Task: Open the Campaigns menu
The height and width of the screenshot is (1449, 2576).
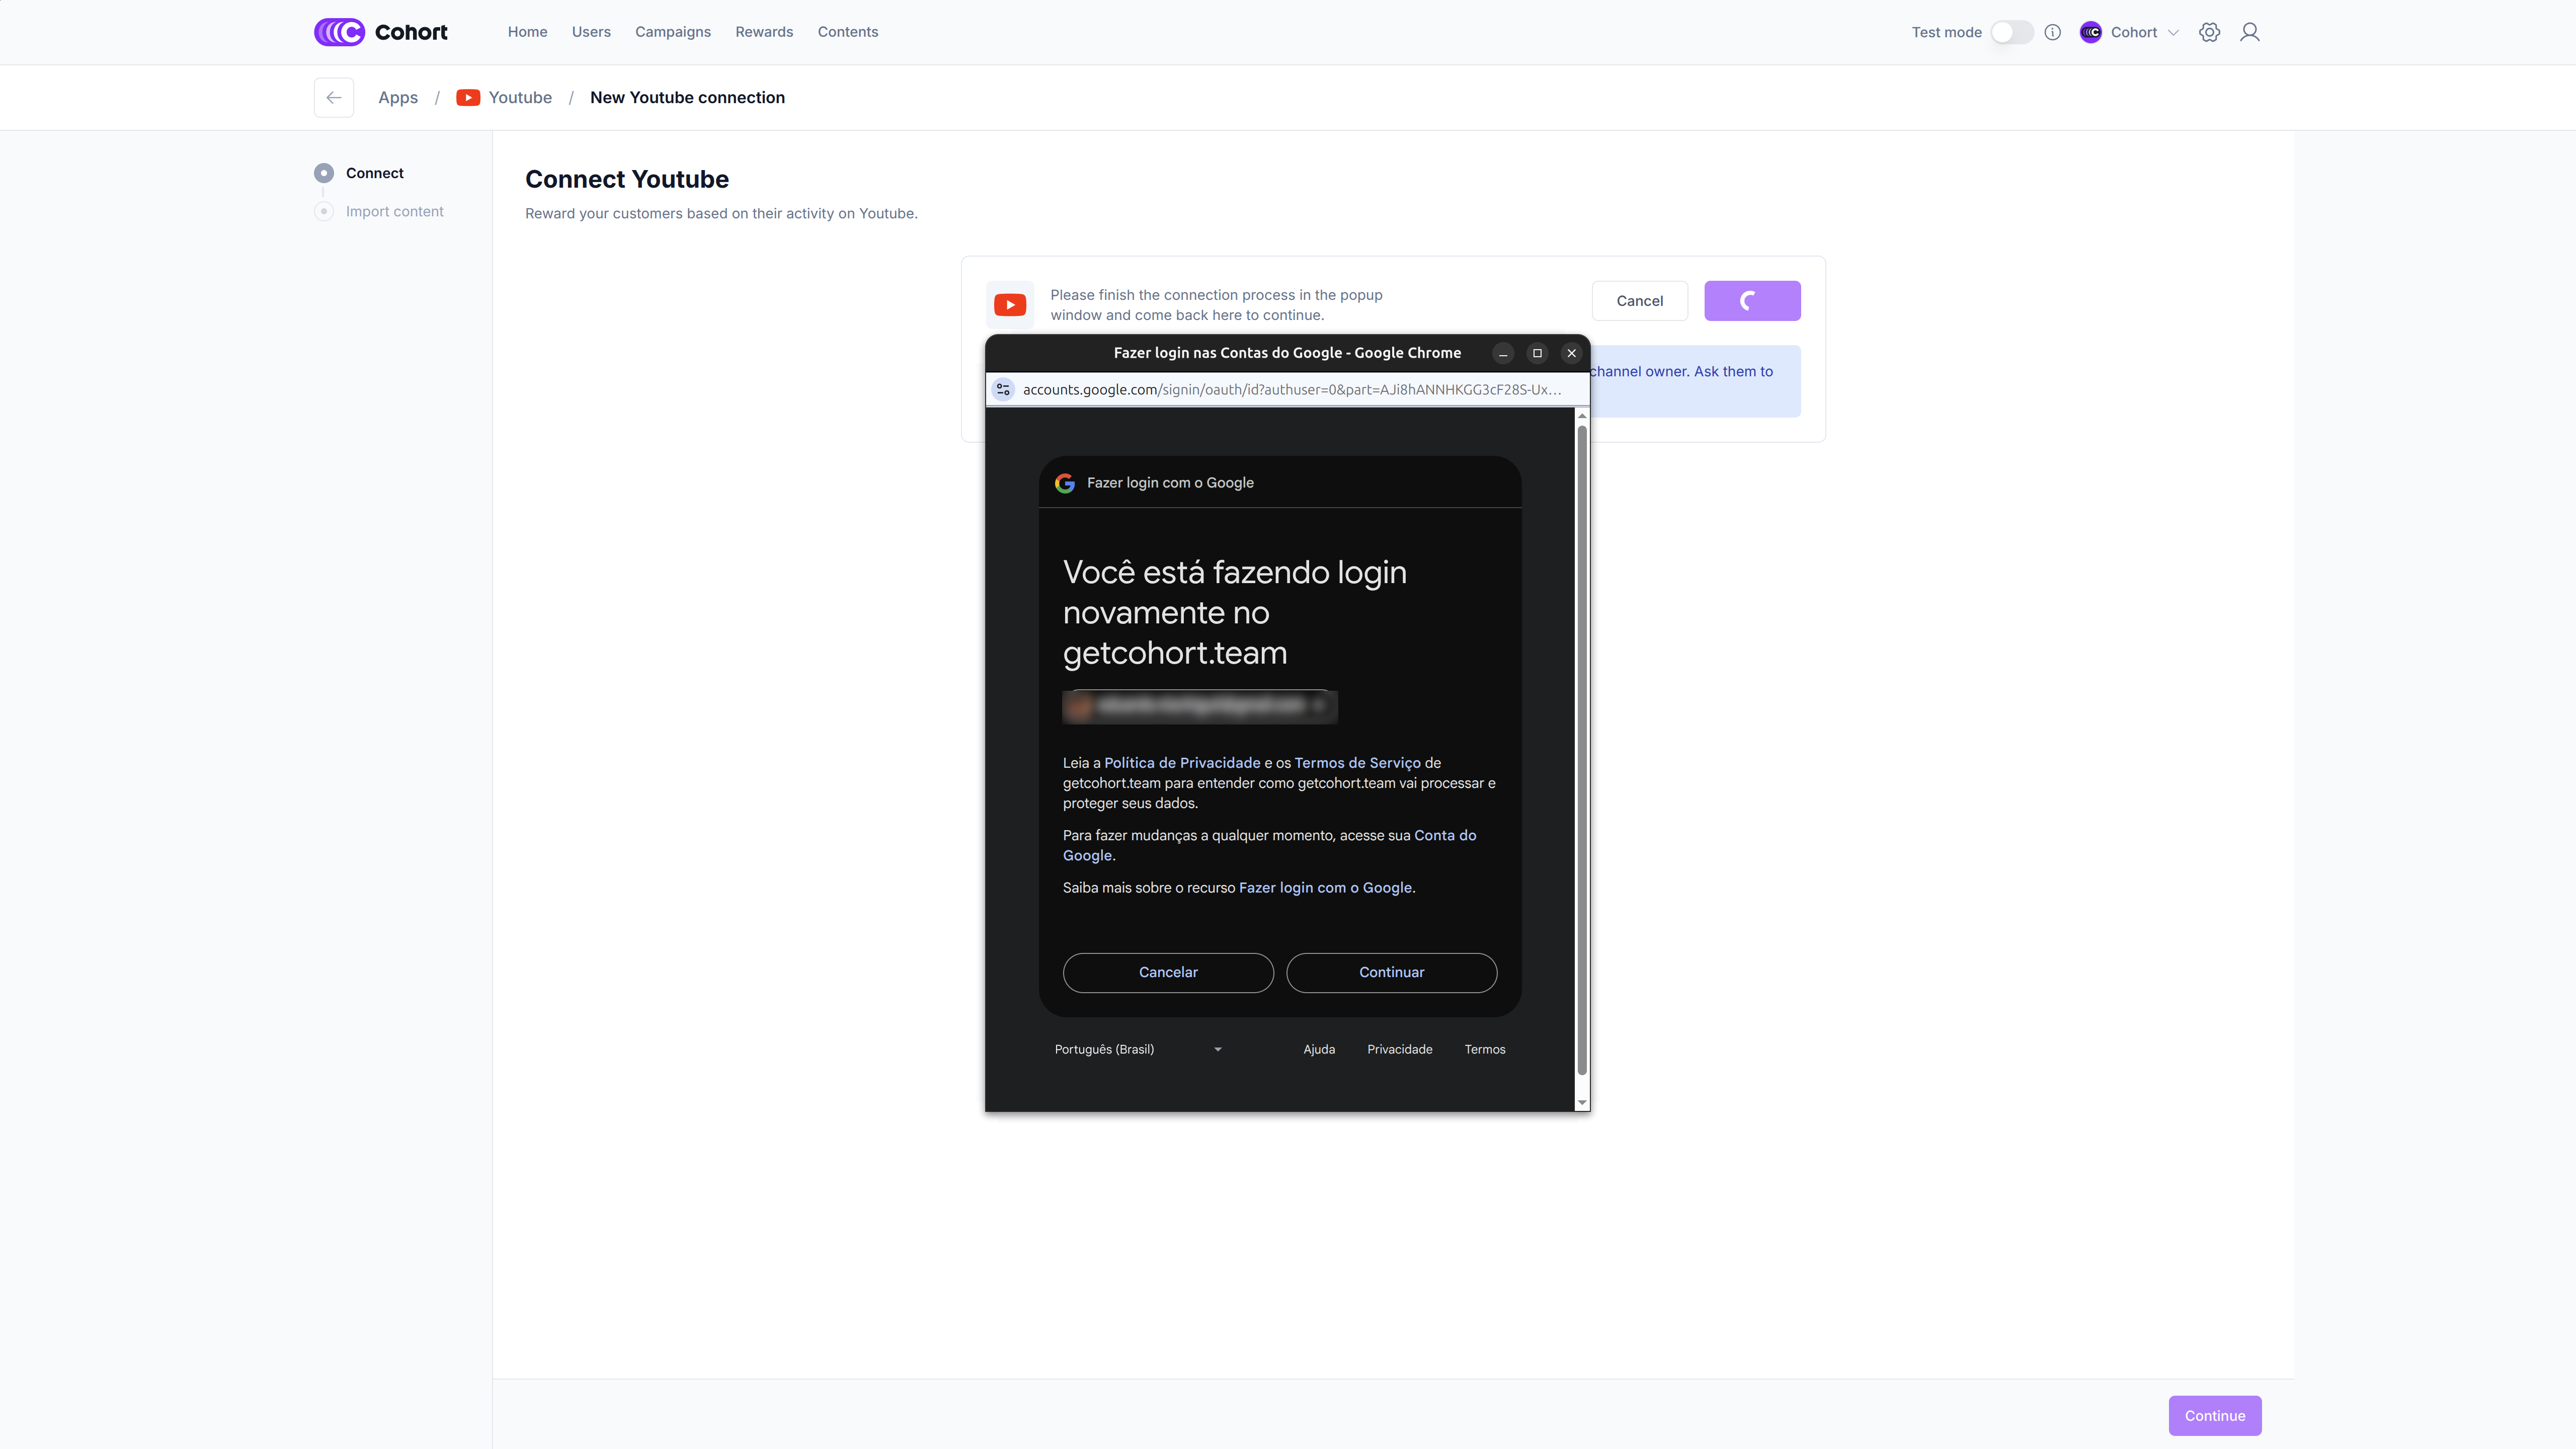Action: point(673,32)
